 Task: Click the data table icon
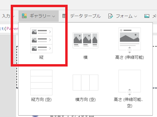pyautogui.click(x=64, y=16)
